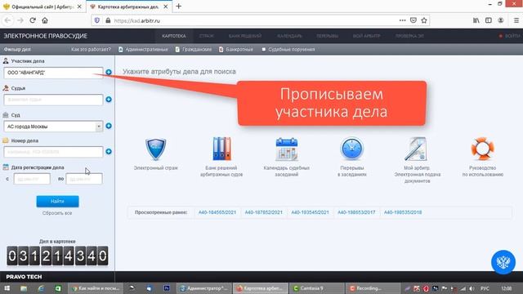523x294 pixels.
Task: Open the СТРАЖ tab
Action: click(207, 36)
